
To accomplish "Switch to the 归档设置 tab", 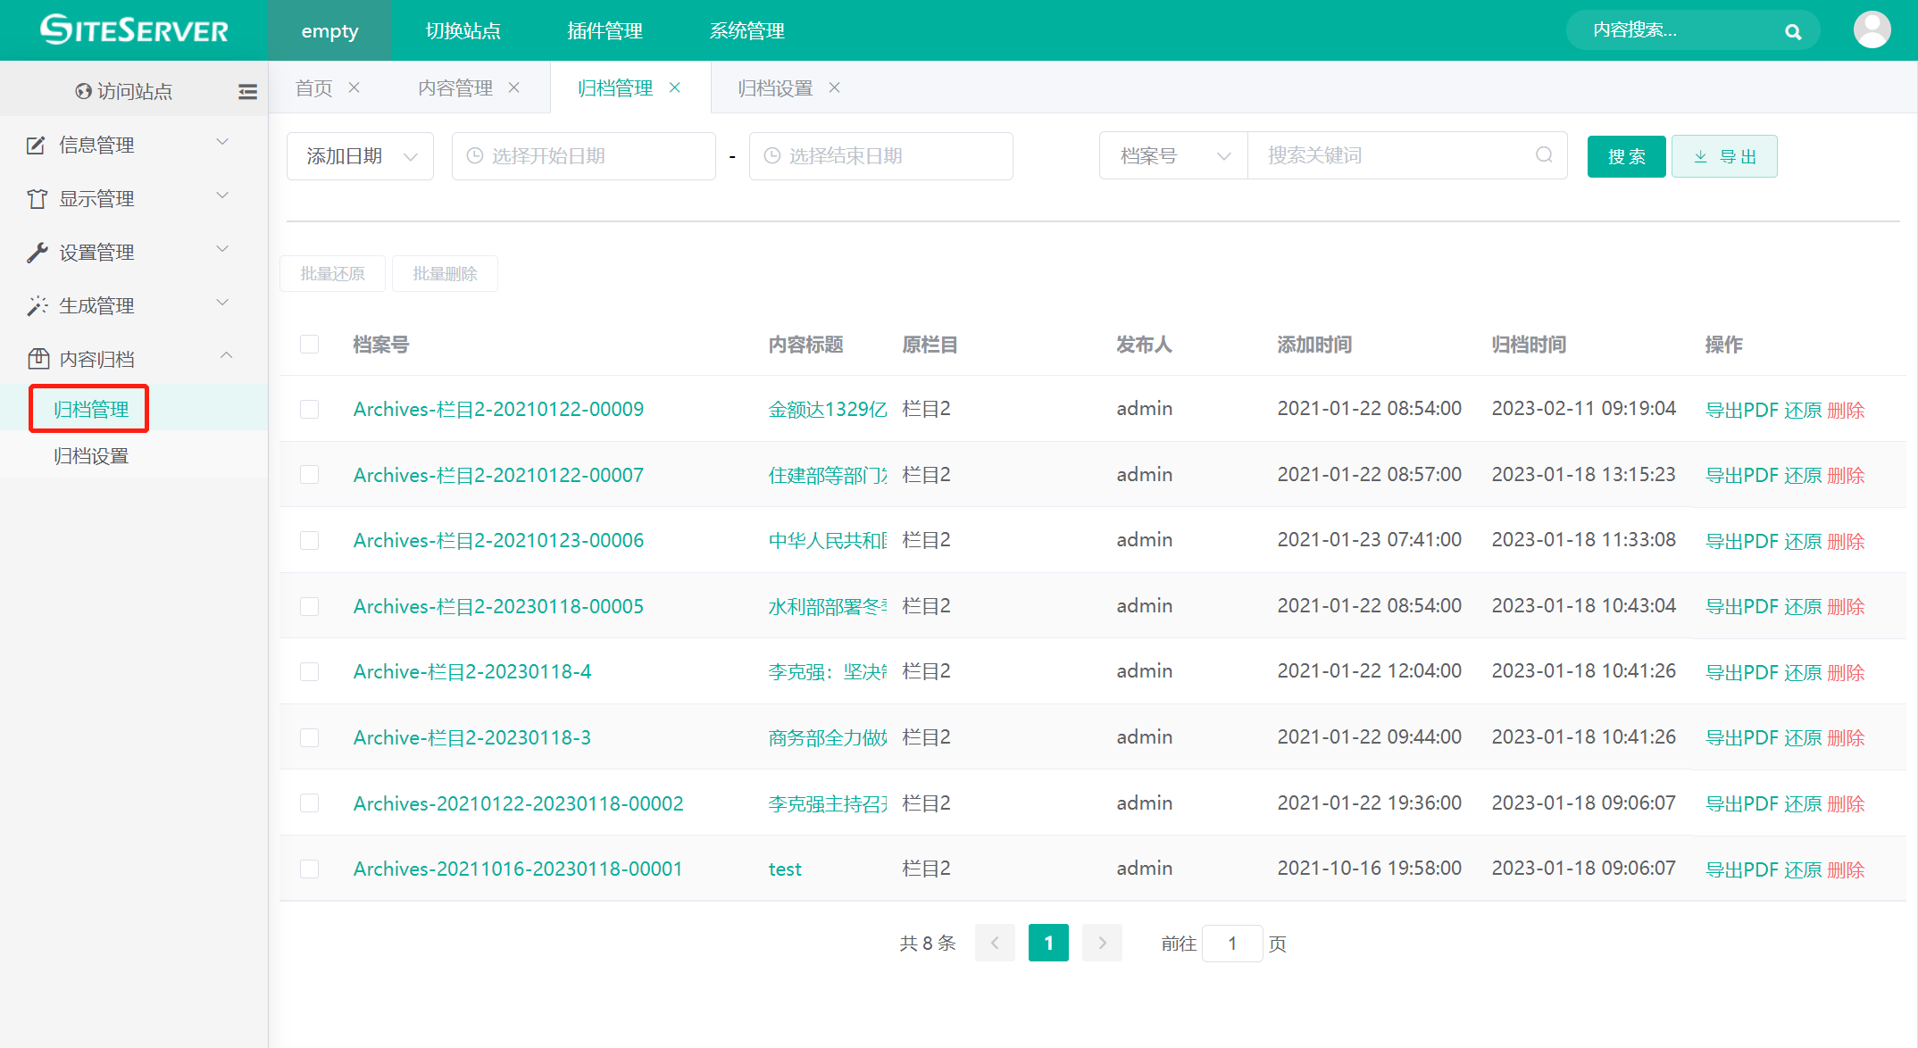I will [774, 87].
